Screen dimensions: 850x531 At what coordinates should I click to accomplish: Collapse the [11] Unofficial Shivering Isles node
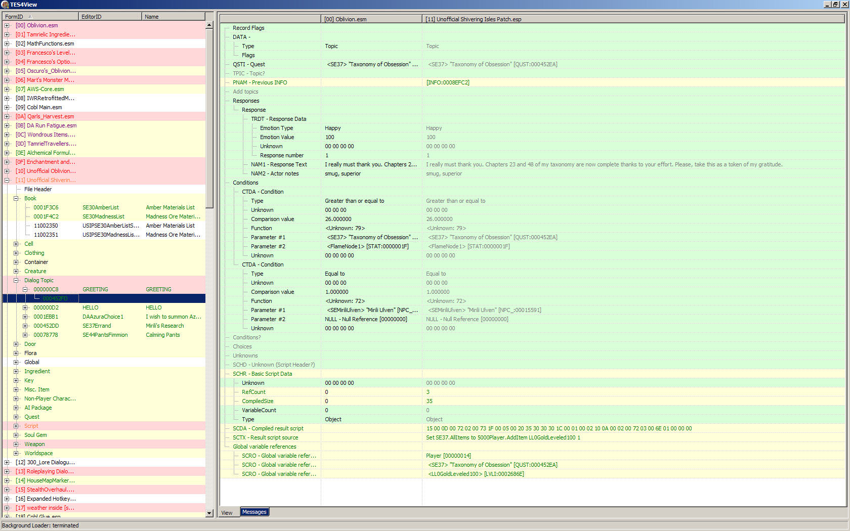(7, 180)
